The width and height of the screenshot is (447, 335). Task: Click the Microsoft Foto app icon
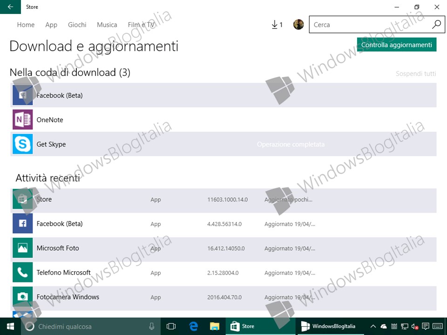[22, 248]
